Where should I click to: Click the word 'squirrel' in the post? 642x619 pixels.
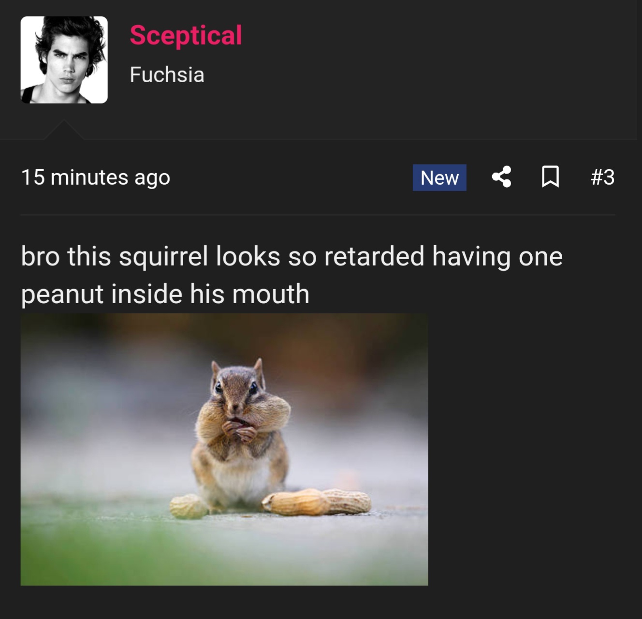(x=163, y=256)
